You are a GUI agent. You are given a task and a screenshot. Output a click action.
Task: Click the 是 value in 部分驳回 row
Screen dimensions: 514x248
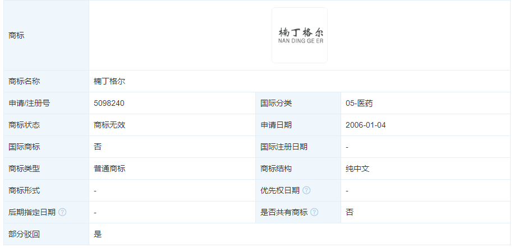[x=98, y=234]
